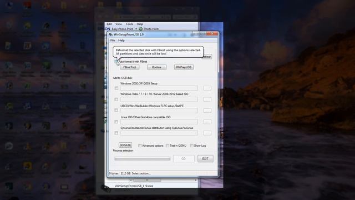The image size is (355, 200).
Task: Browse for Linux ISO/Grub4dos compatible ISO
Action: click(x=207, y=122)
